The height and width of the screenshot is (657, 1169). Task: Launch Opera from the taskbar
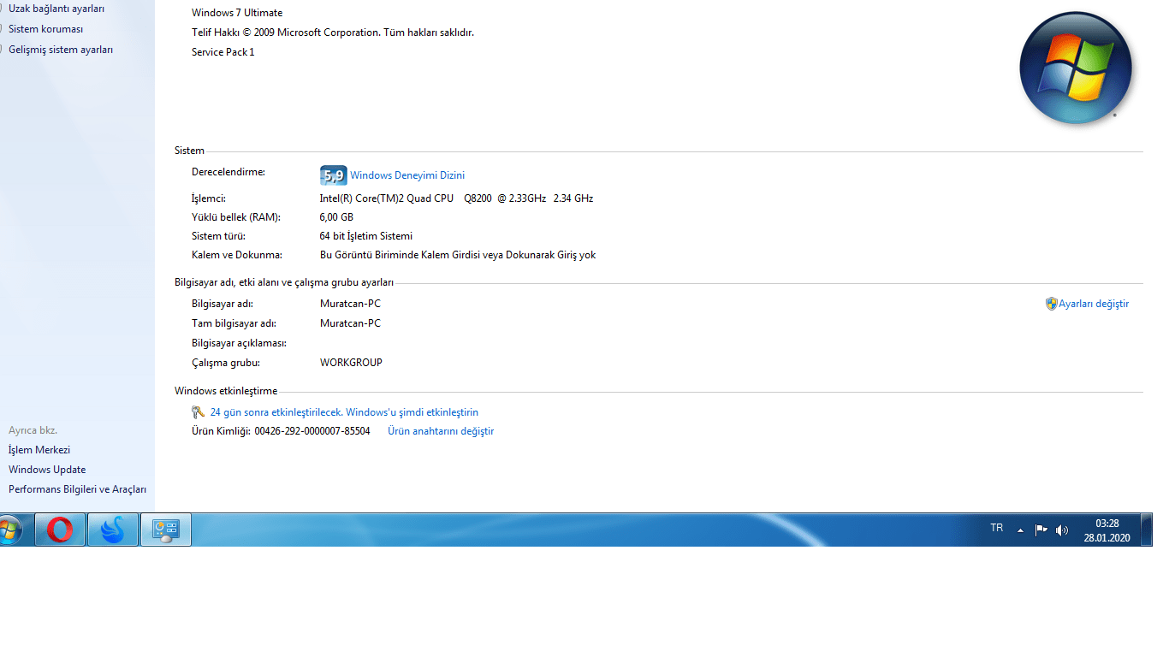coord(60,530)
